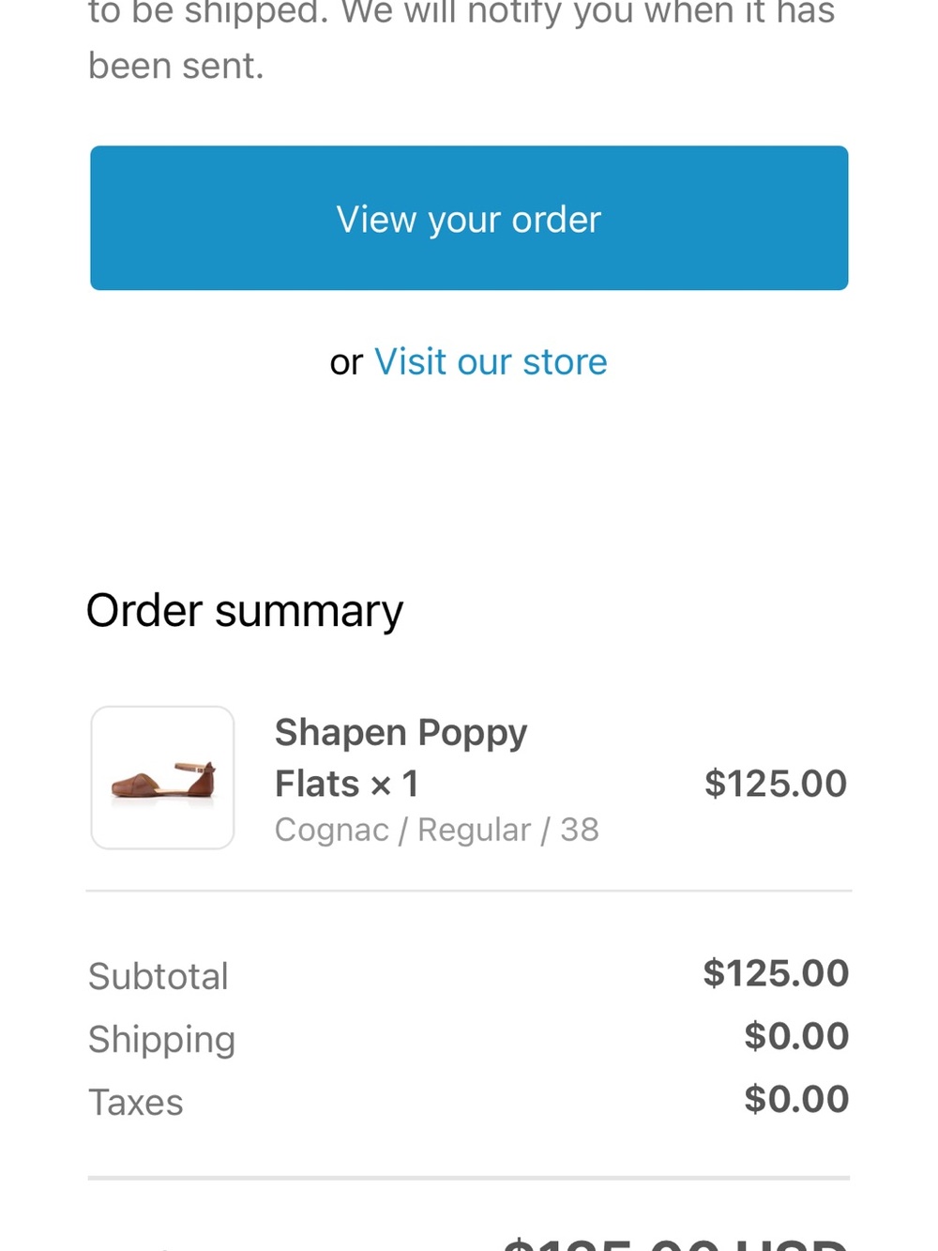Viewport: 938px width, 1251px height.
Task: Click the Subtotal label
Action: coord(159,976)
